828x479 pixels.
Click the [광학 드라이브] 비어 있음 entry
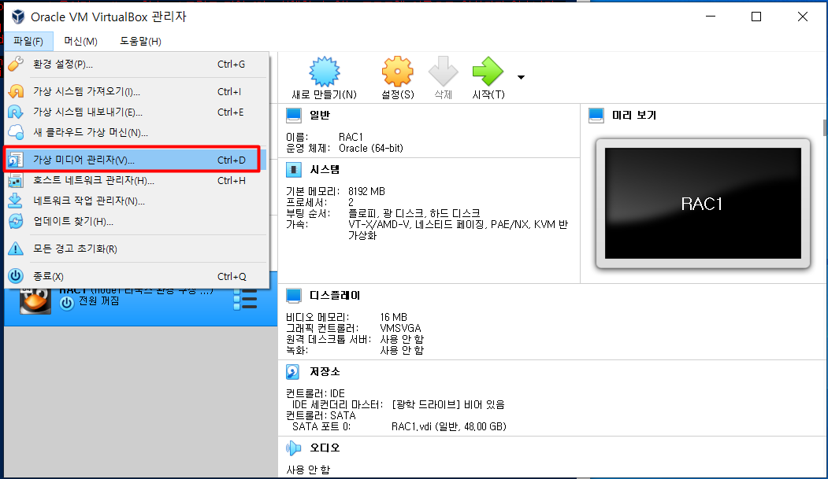(448, 405)
